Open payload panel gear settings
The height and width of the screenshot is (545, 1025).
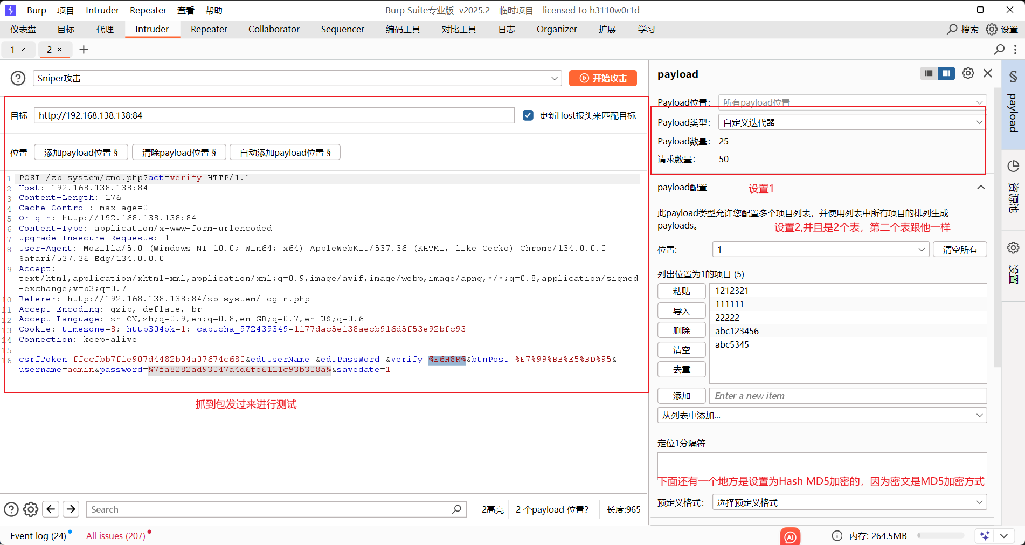coord(968,73)
